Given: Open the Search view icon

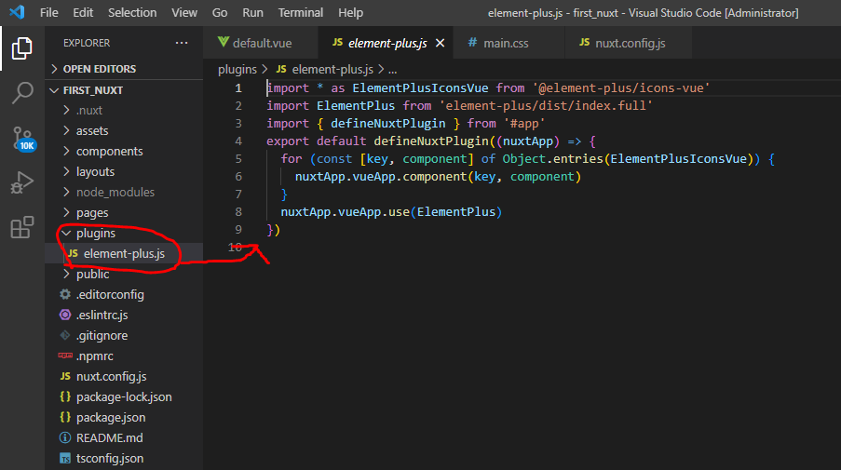Looking at the screenshot, I should tap(21, 92).
